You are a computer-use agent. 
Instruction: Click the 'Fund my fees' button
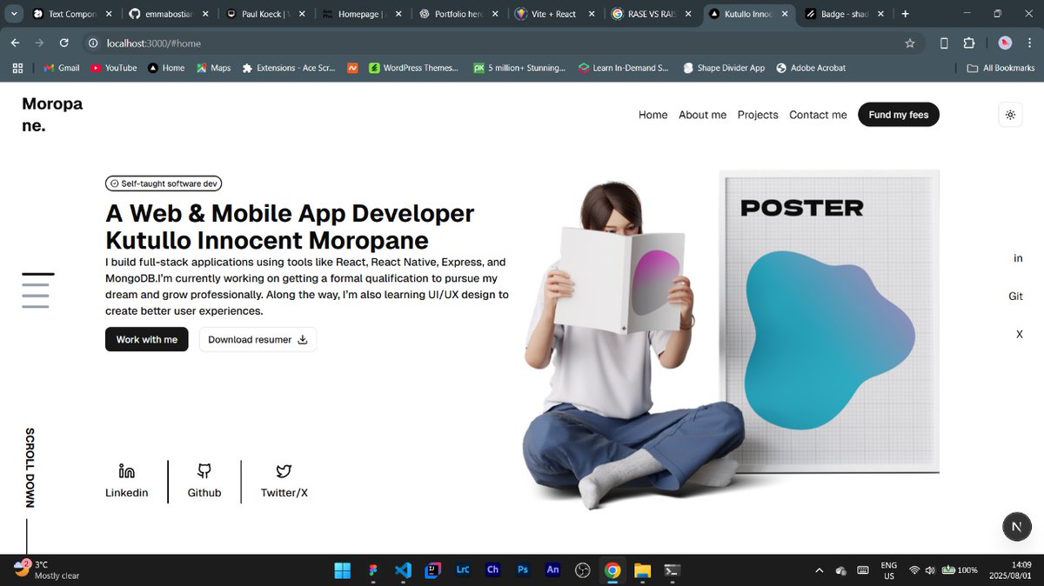[x=898, y=114]
